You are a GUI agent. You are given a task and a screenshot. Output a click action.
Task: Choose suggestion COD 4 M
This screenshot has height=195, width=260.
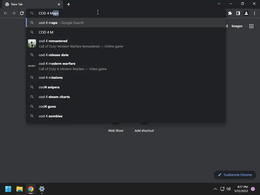coord(126,32)
